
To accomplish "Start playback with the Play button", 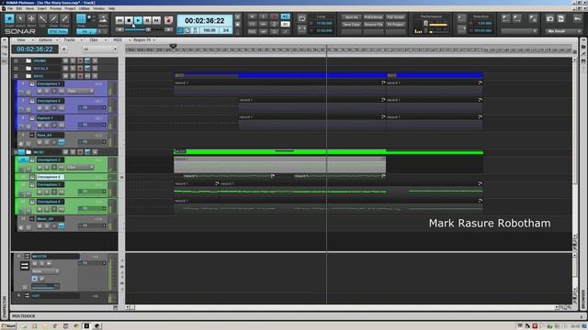I will tap(138, 20).
